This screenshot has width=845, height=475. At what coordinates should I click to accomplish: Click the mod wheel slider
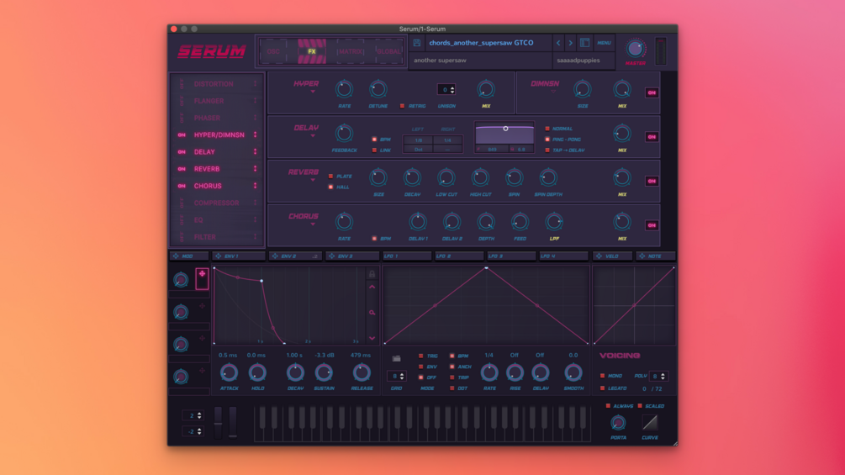(x=233, y=422)
